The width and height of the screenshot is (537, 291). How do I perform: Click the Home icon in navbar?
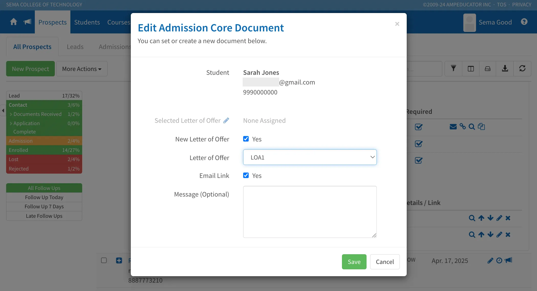tap(14, 22)
